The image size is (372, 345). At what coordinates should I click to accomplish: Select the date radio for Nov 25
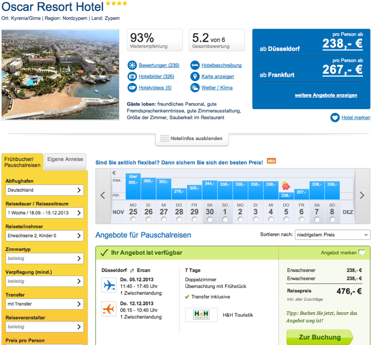pos(133,220)
